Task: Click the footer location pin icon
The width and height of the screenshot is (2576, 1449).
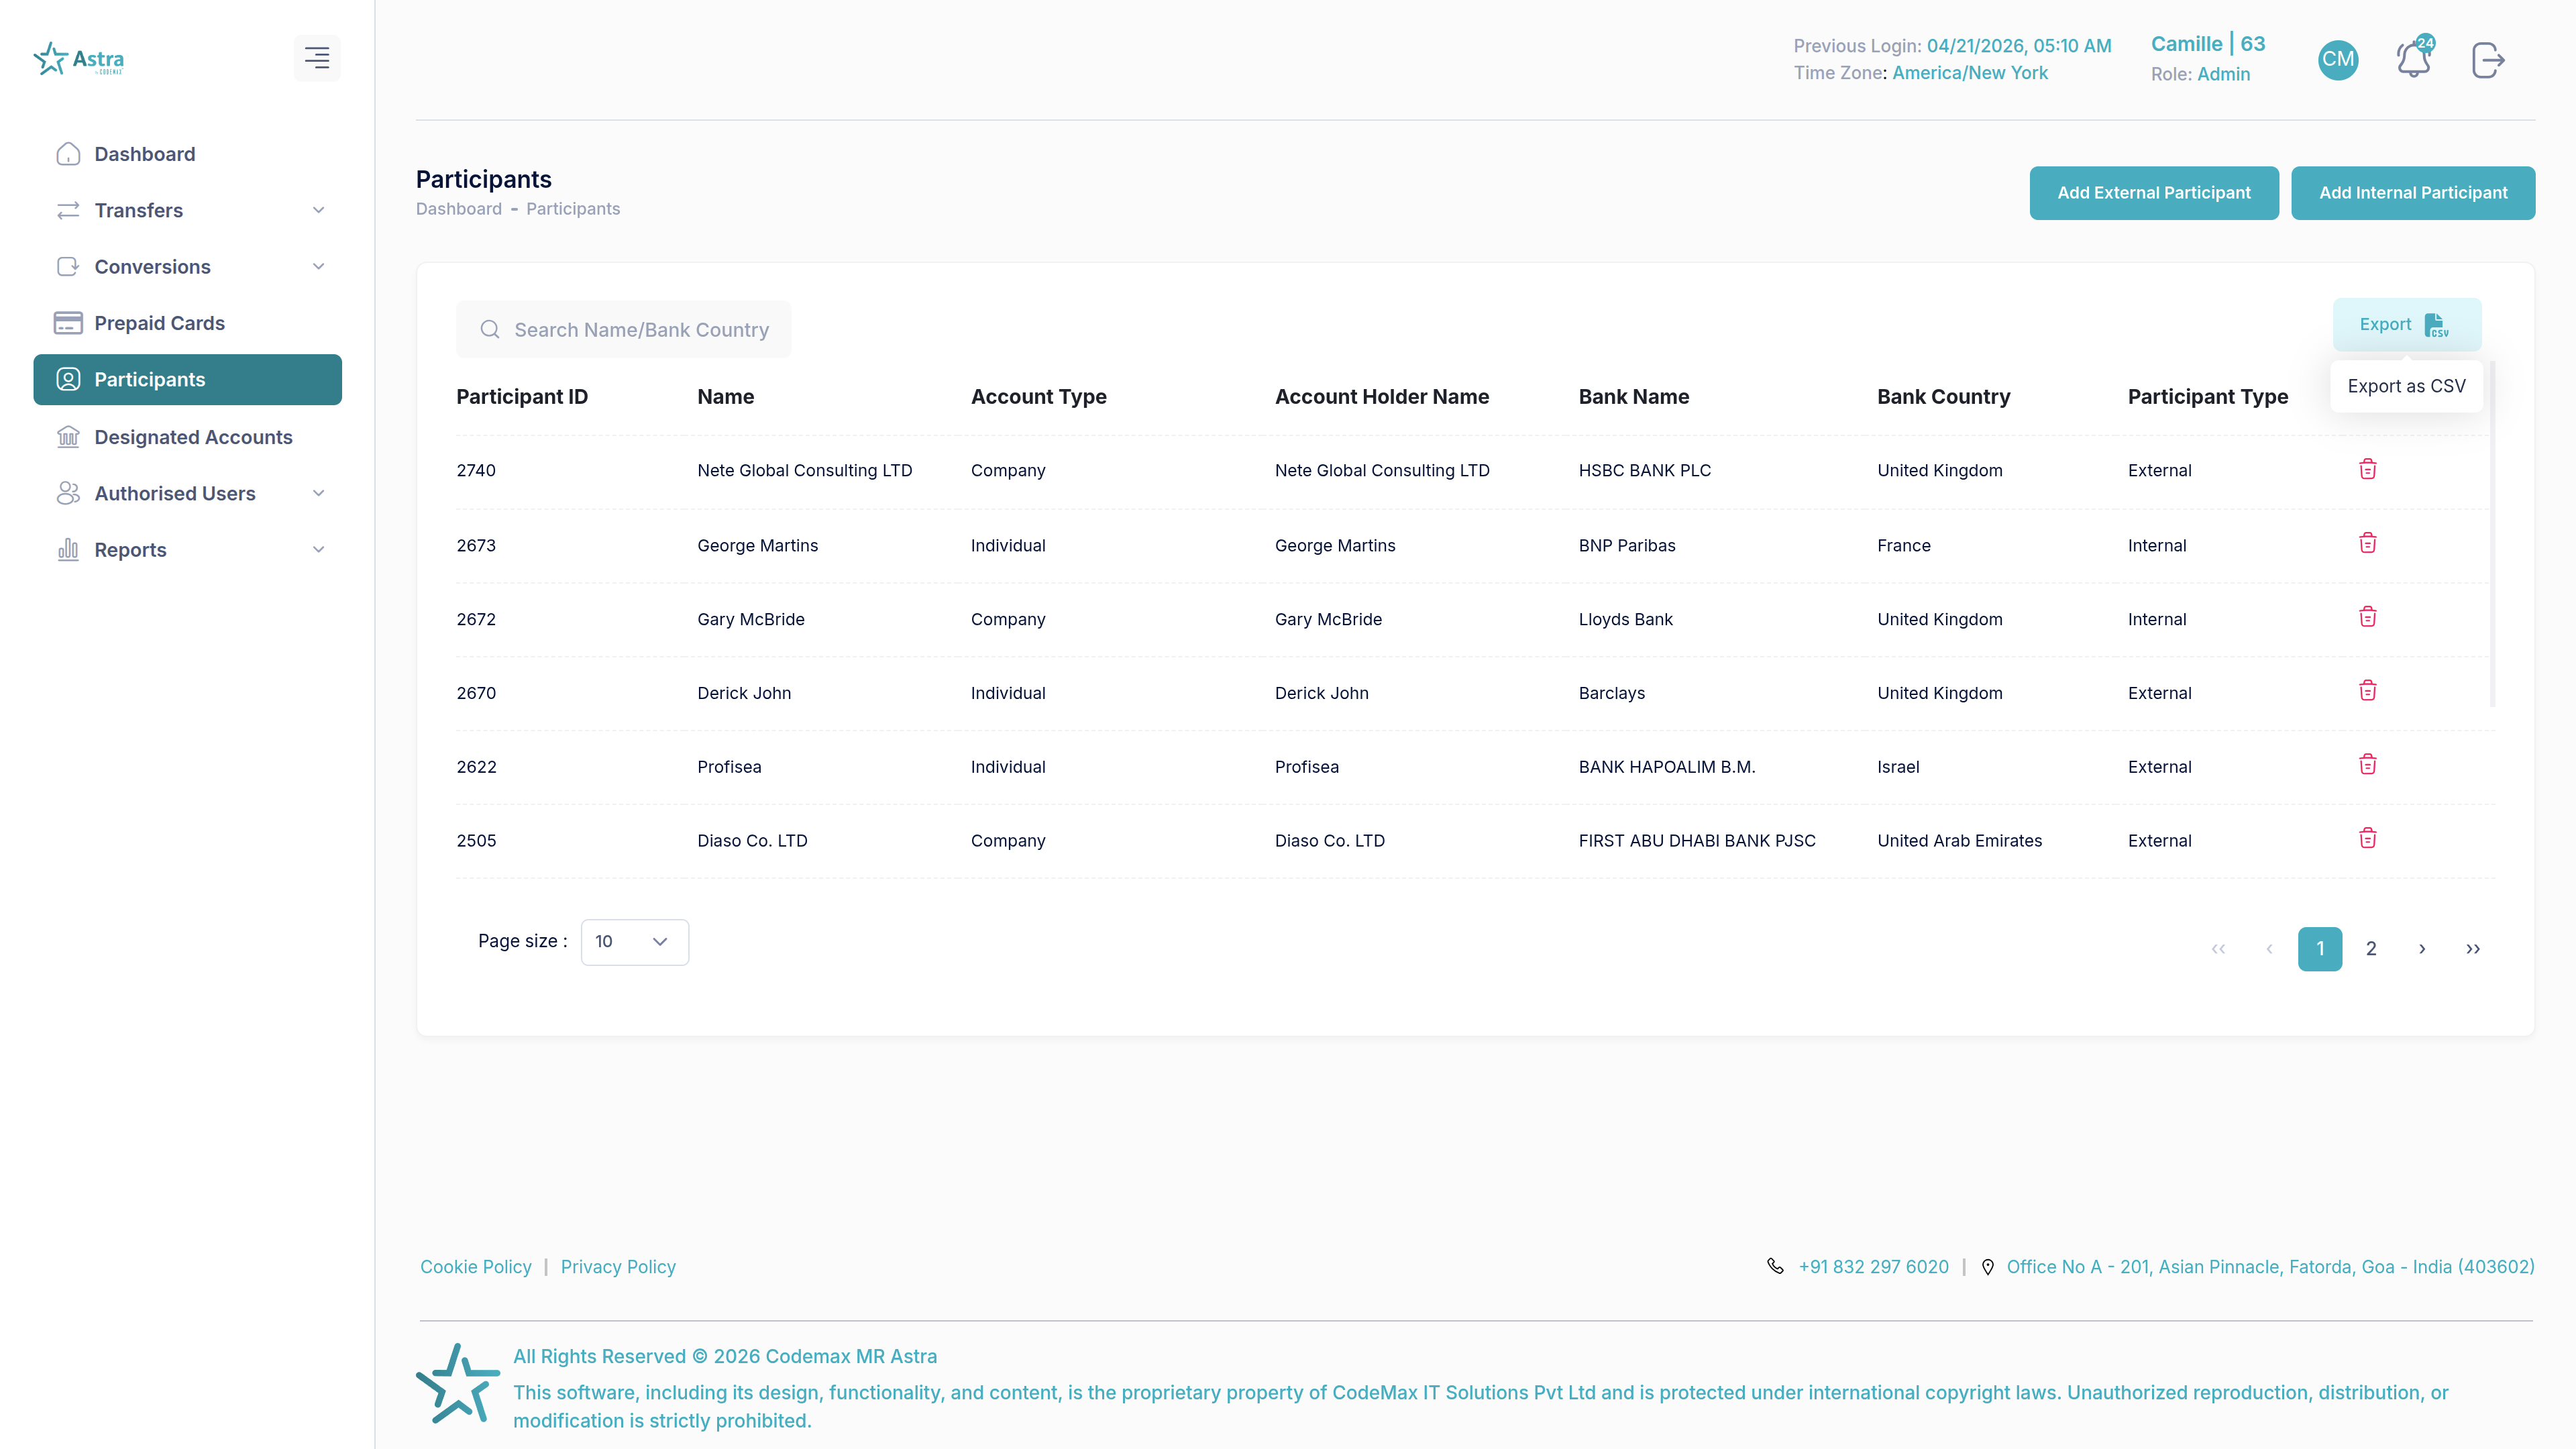Action: (x=1988, y=1267)
